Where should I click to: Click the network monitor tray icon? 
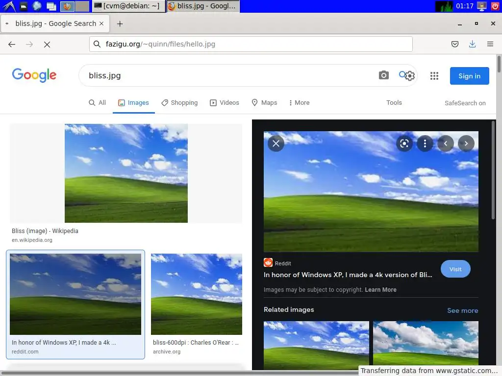pos(444,6)
